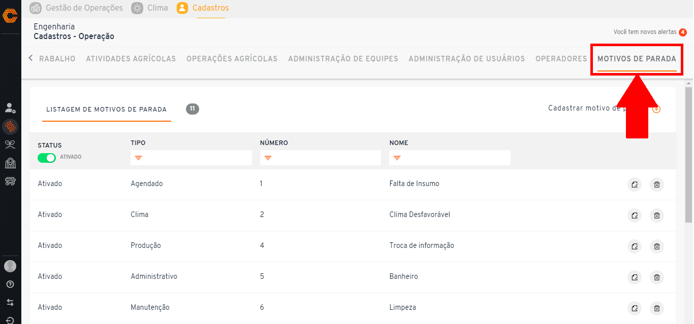Click the Banheiro name cell
694x324 pixels.
[x=404, y=276]
